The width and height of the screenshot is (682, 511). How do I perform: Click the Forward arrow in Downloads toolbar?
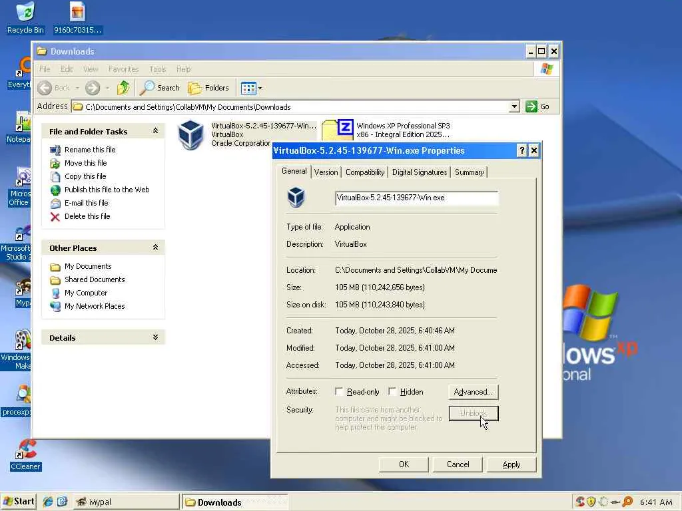click(x=92, y=88)
